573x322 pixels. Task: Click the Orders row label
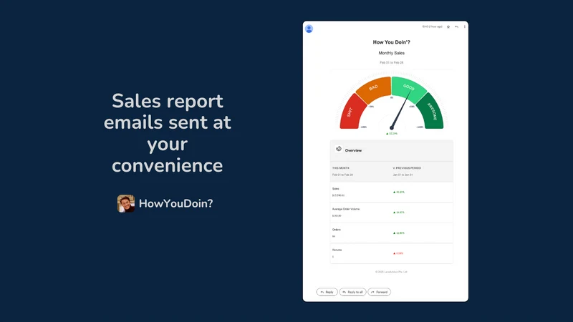click(336, 230)
